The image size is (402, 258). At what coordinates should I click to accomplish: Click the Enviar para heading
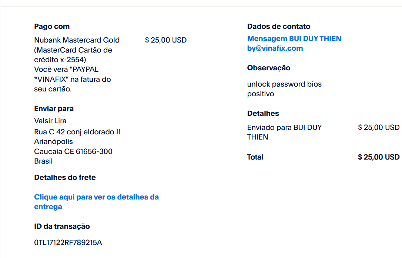(54, 108)
